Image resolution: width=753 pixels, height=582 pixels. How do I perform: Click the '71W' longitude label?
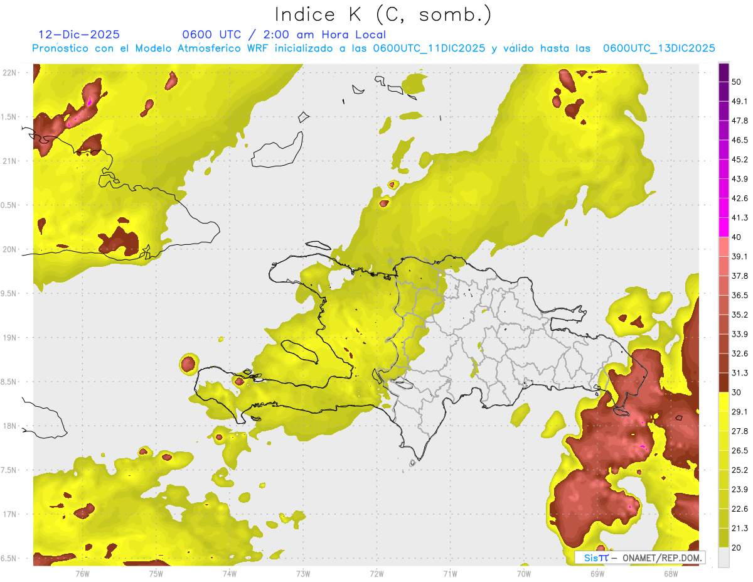(x=450, y=573)
